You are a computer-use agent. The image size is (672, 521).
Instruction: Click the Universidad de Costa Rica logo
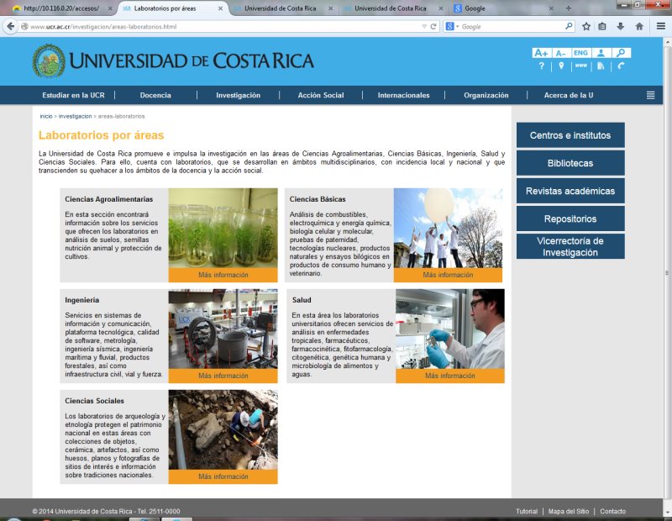(173, 61)
